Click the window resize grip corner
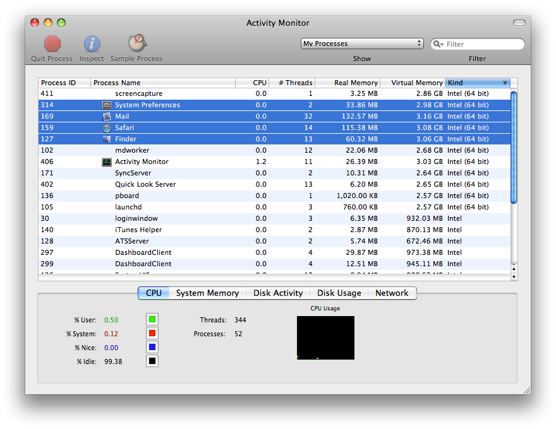The width and height of the screenshot is (556, 429). coord(527,391)
